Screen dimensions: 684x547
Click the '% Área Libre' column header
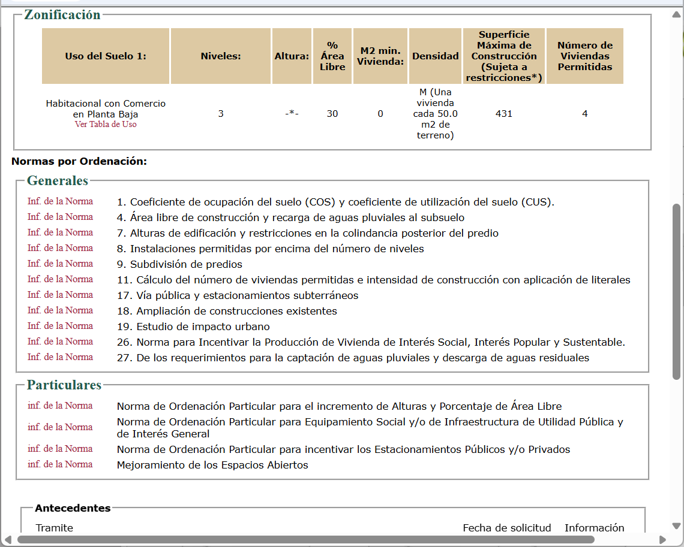[x=332, y=56]
